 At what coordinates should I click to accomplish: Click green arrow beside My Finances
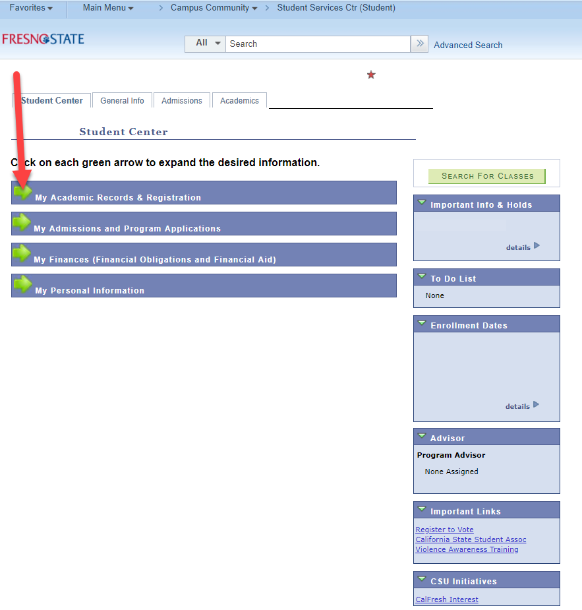22,254
